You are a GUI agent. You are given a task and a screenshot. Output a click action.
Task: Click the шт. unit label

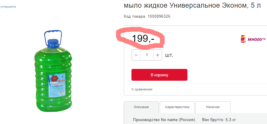(x=169, y=55)
